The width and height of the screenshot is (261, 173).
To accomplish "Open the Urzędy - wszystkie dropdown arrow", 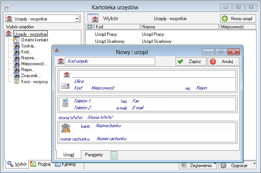I will click(77, 19).
